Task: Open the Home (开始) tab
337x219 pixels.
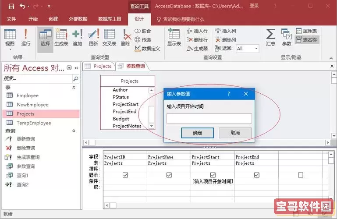Action: (x=33, y=19)
